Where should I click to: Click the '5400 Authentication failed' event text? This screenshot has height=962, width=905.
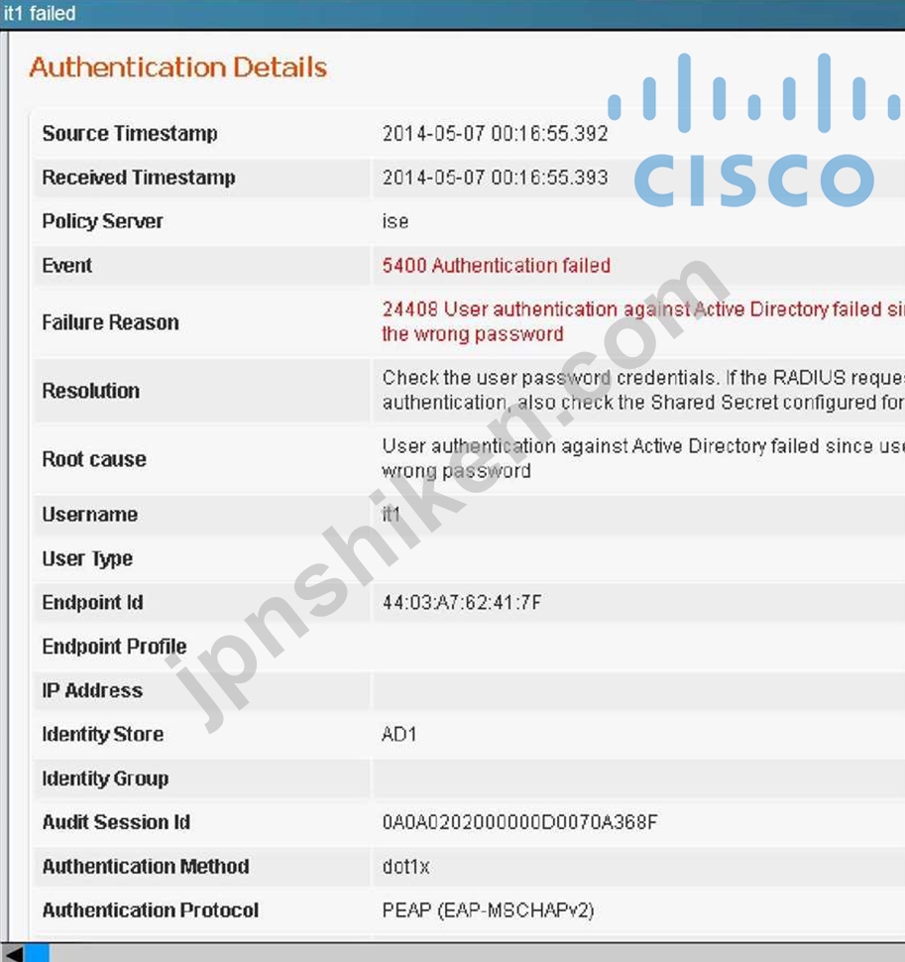tap(496, 266)
